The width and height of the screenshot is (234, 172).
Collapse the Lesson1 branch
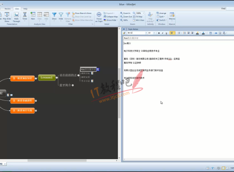(57, 77)
